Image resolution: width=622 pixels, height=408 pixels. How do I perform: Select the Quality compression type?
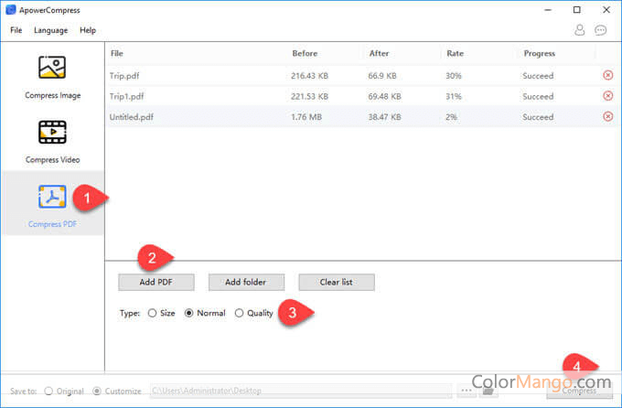pos(240,313)
